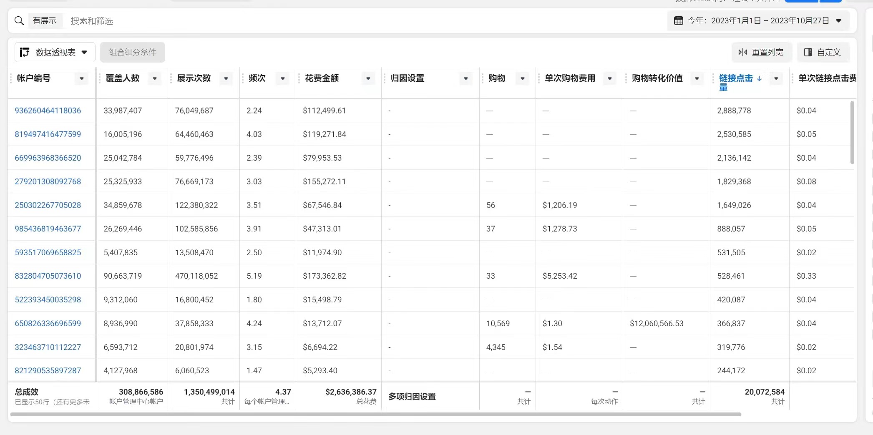Open the 购物转化价值 column dropdown arrow

click(697, 78)
